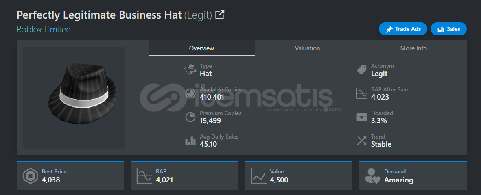Click the Available Copies pie icon
Screen dimensions: 481x195
click(x=190, y=93)
